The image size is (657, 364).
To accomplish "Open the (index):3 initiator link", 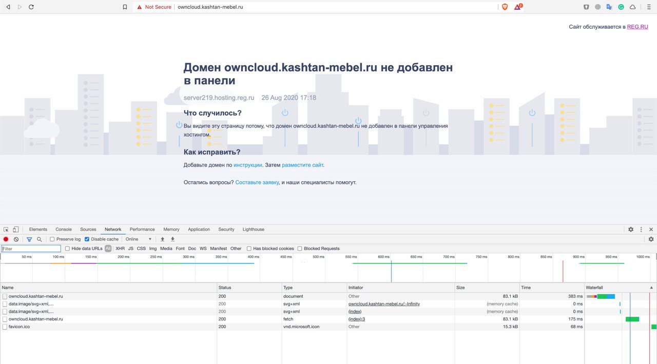I will (357, 319).
